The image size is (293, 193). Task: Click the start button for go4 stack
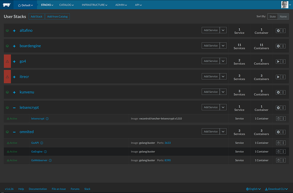(278, 61)
